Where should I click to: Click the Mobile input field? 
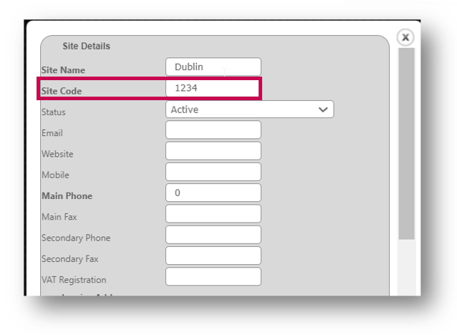[213, 172]
